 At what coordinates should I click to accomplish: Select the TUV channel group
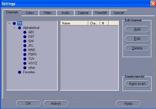[x=31, y=59]
